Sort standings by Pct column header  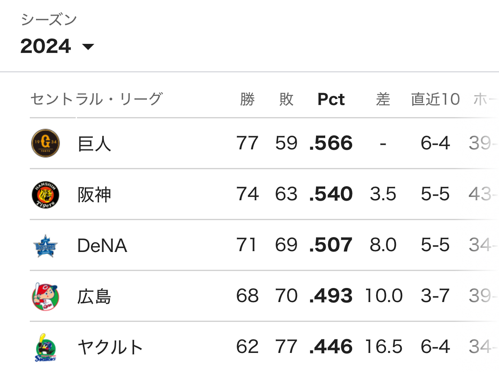(331, 99)
